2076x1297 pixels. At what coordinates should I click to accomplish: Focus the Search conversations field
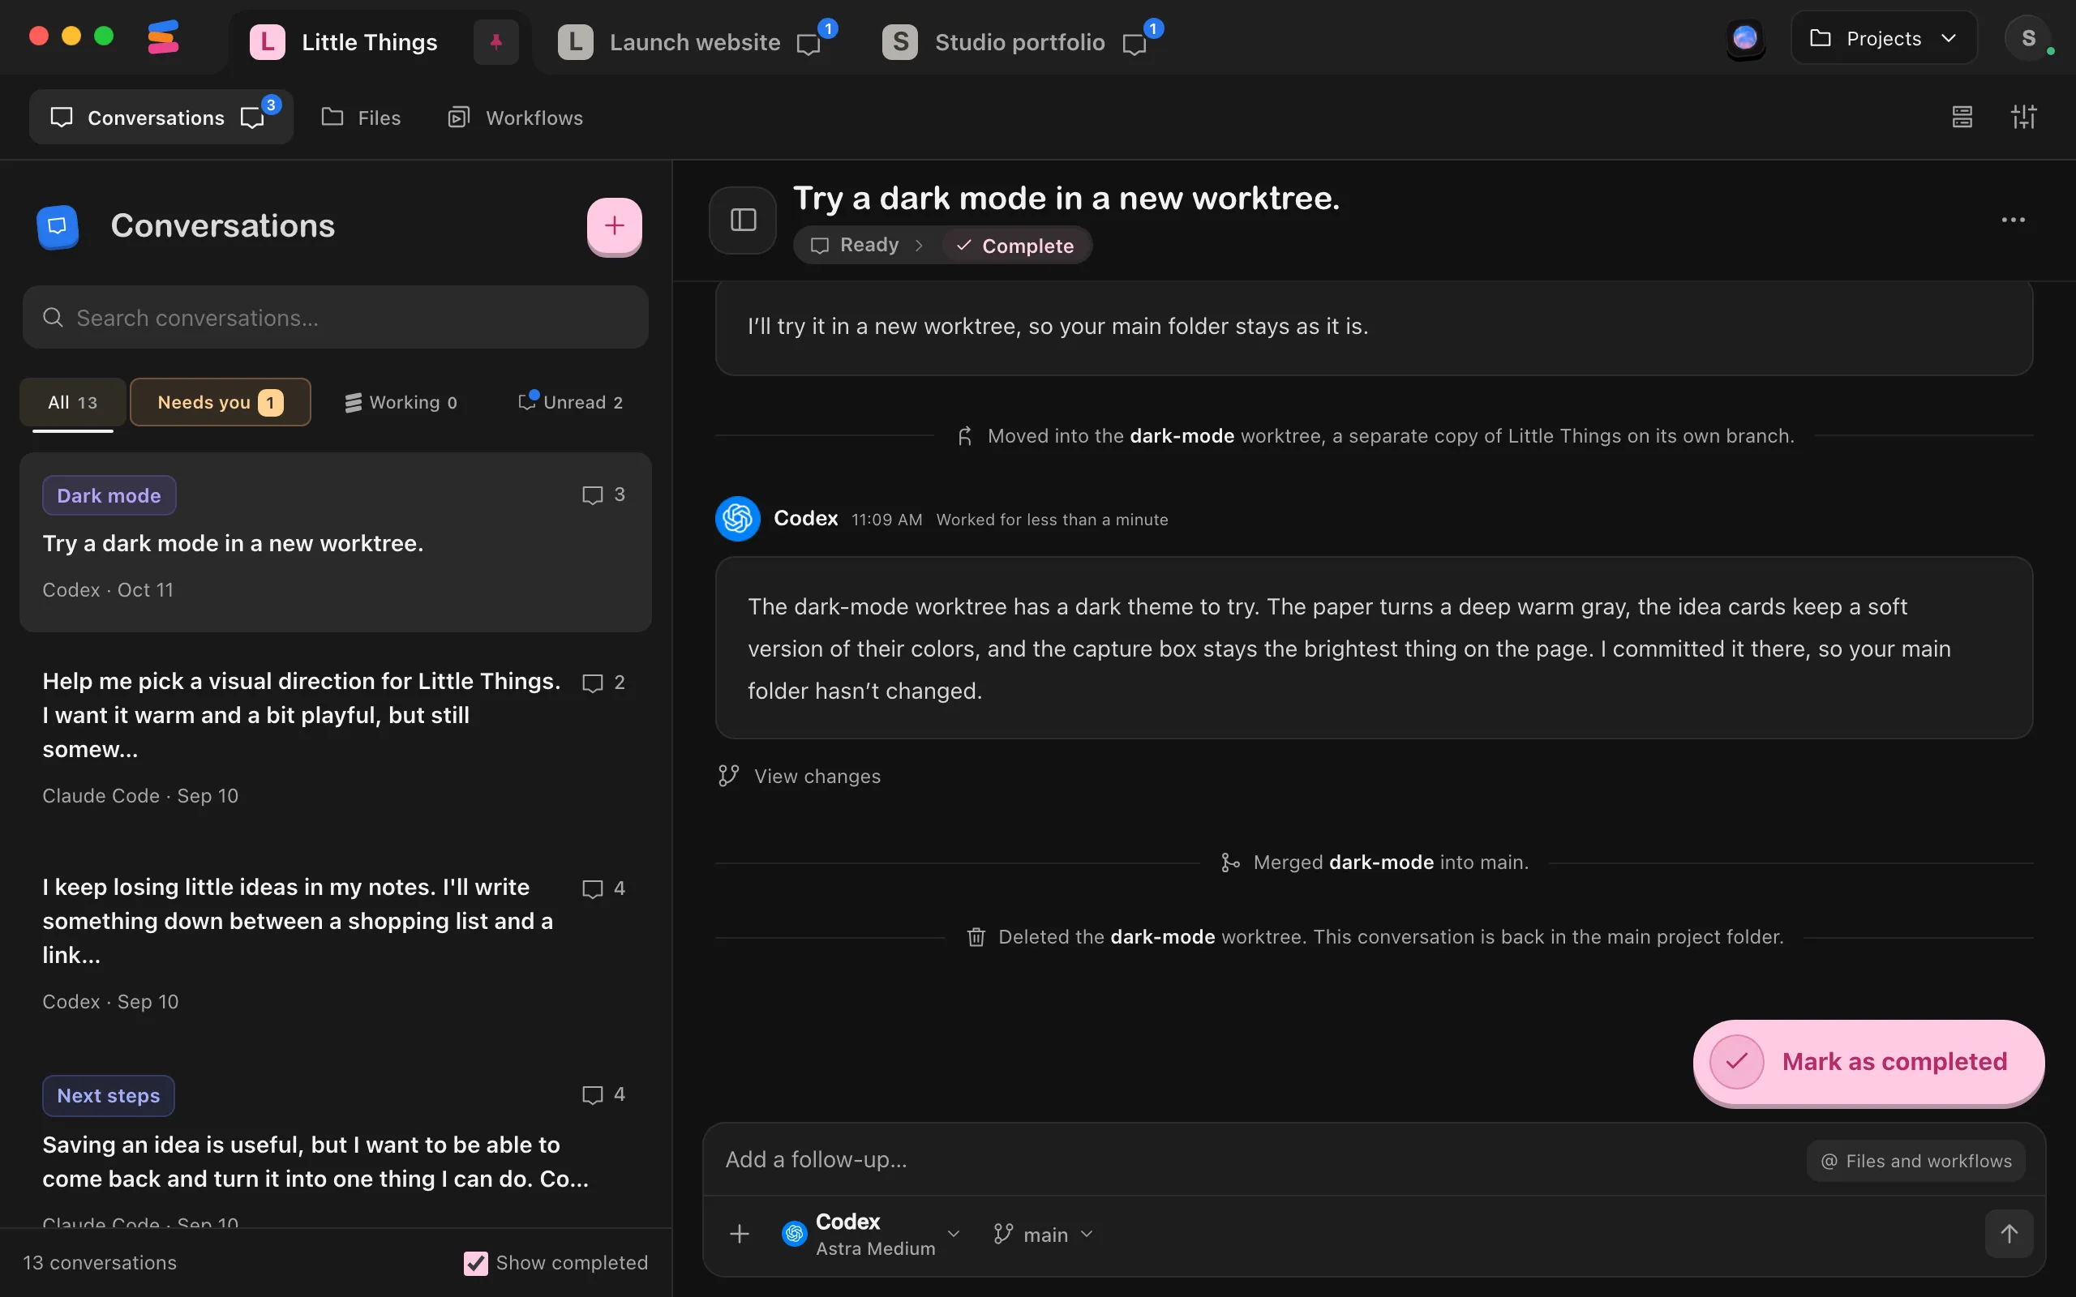336,318
